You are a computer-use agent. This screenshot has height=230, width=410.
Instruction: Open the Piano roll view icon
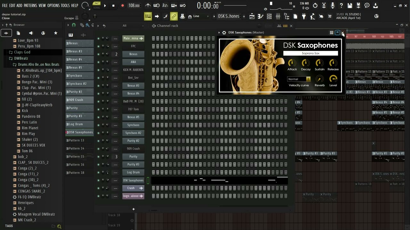[x=261, y=16]
